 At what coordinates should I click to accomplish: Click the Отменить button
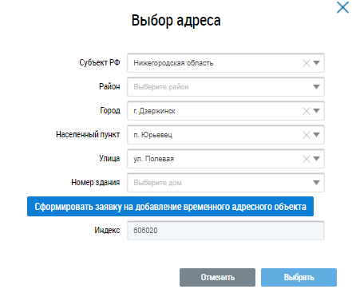(217, 277)
